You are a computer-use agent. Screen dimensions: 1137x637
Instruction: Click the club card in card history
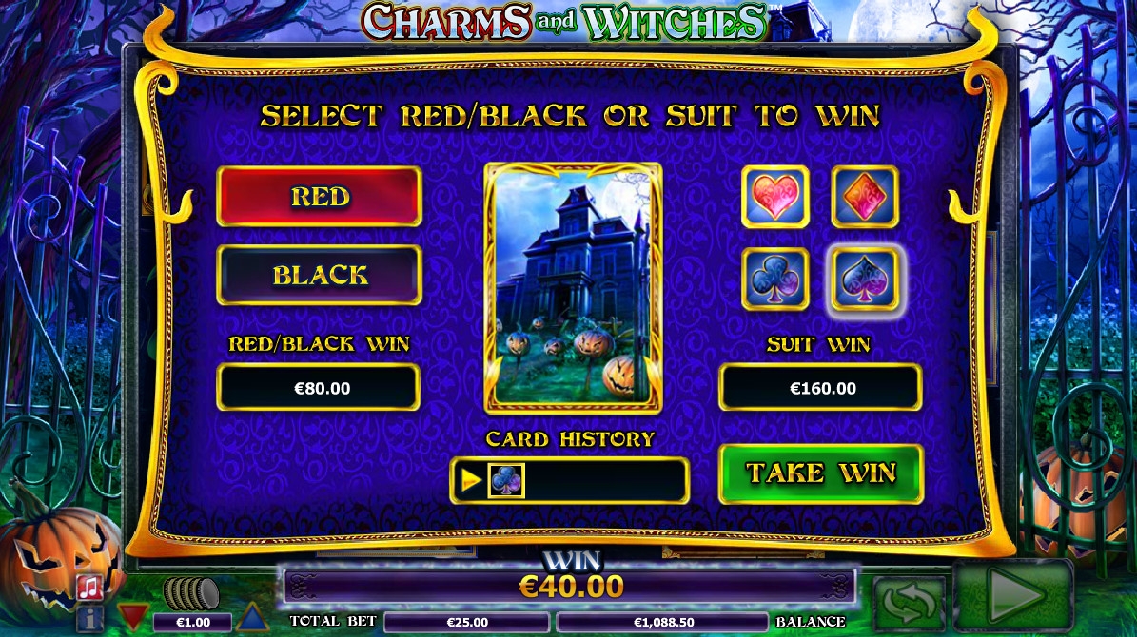[506, 480]
